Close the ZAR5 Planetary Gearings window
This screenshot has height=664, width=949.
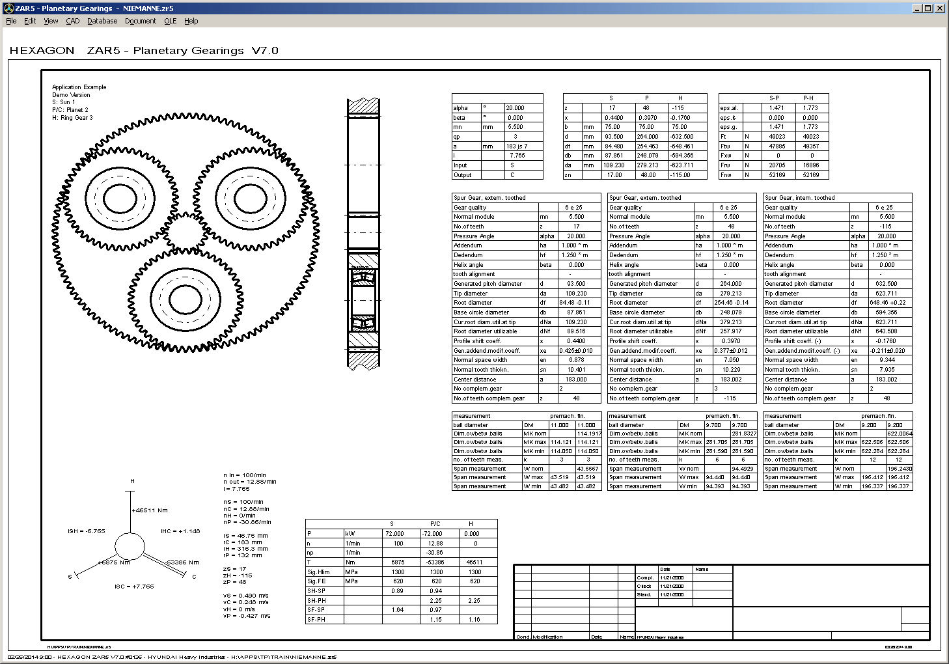[x=940, y=8]
